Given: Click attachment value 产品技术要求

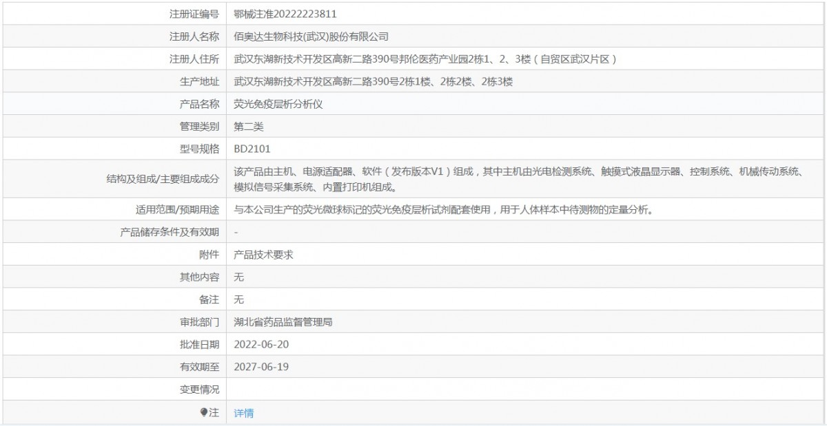Looking at the screenshot, I should [x=263, y=254].
